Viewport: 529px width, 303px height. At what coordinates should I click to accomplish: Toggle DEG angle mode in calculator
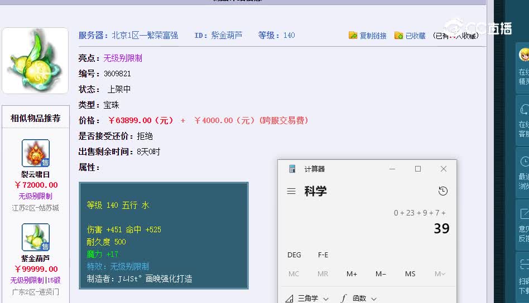click(294, 255)
